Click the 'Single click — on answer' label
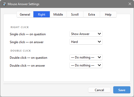The image size is (134, 97). (27, 42)
